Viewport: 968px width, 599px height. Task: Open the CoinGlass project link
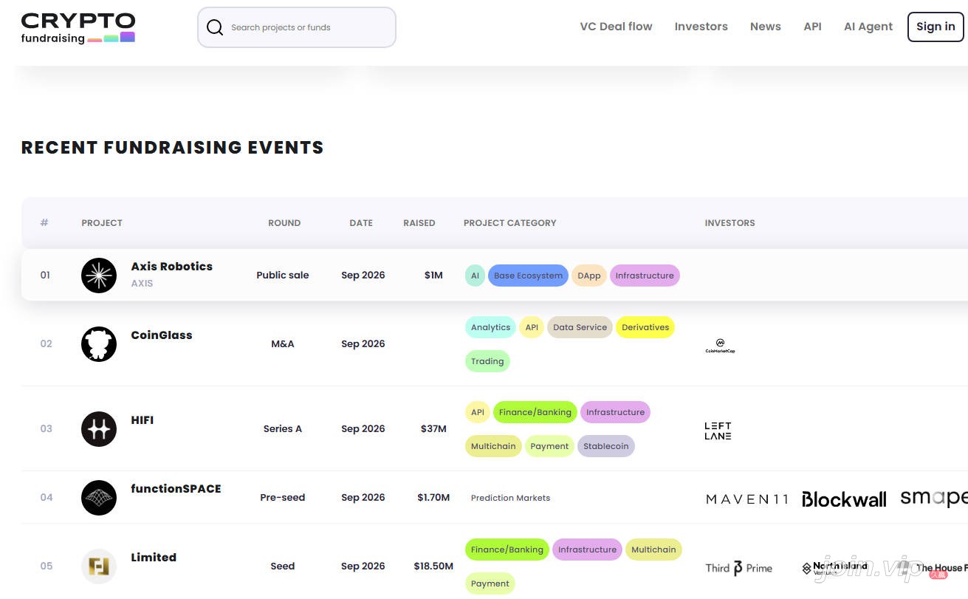tap(162, 335)
